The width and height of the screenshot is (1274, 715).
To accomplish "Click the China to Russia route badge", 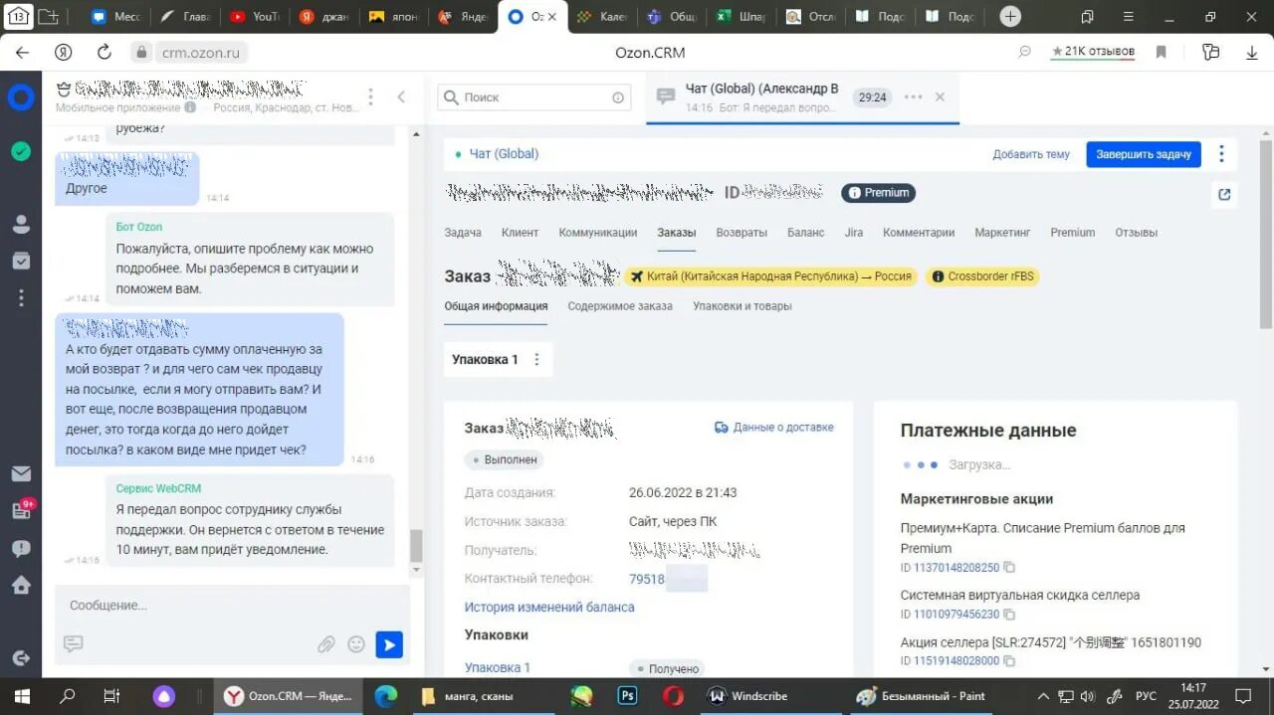I will [x=770, y=276].
